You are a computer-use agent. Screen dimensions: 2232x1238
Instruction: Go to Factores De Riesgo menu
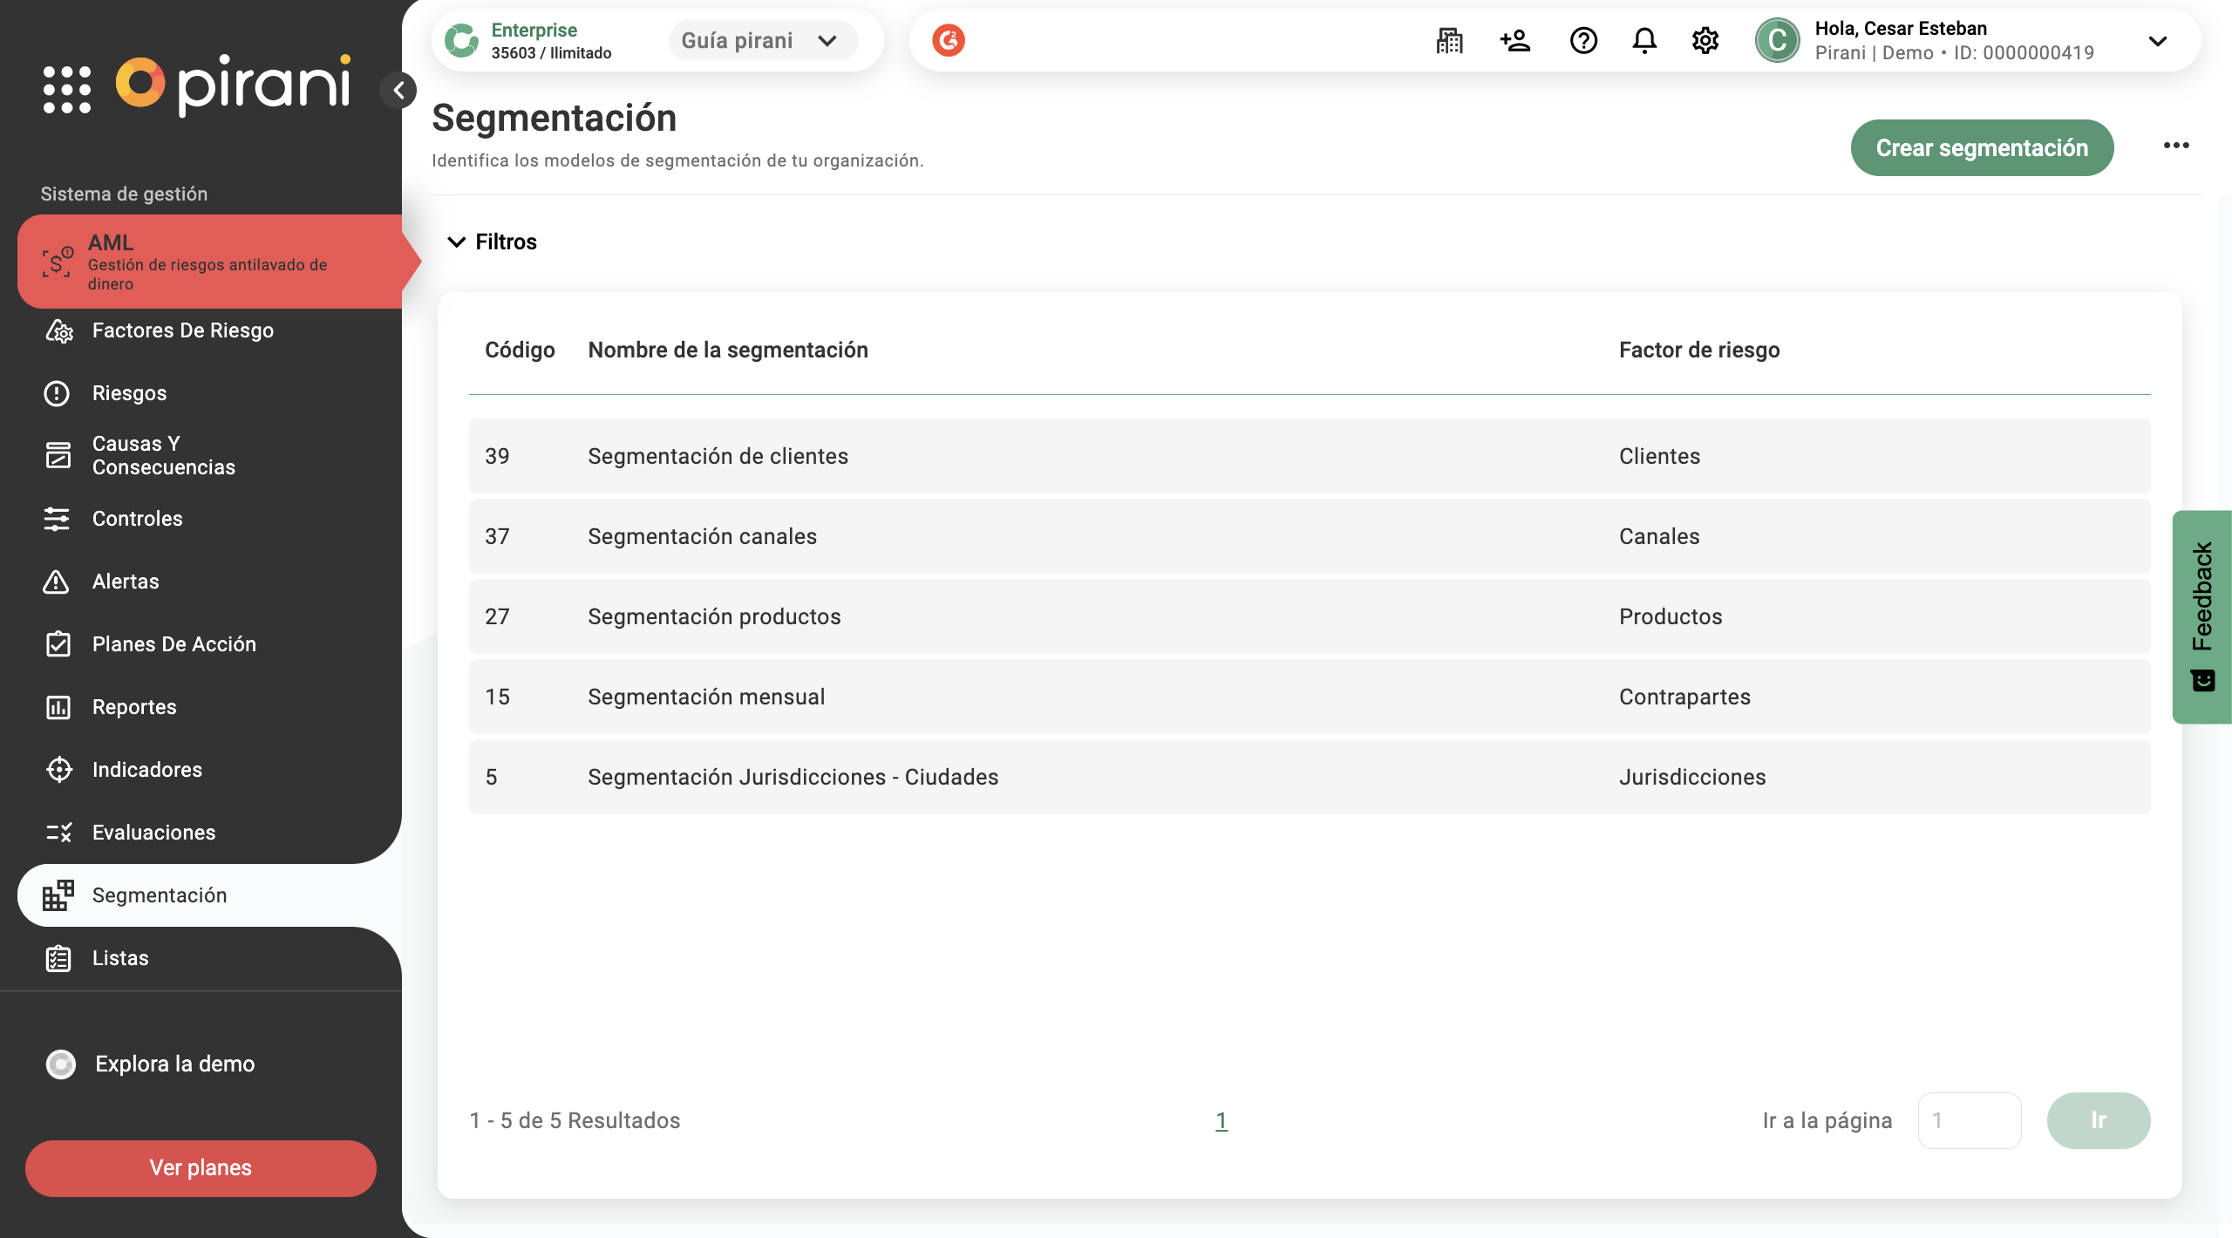(x=182, y=330)
